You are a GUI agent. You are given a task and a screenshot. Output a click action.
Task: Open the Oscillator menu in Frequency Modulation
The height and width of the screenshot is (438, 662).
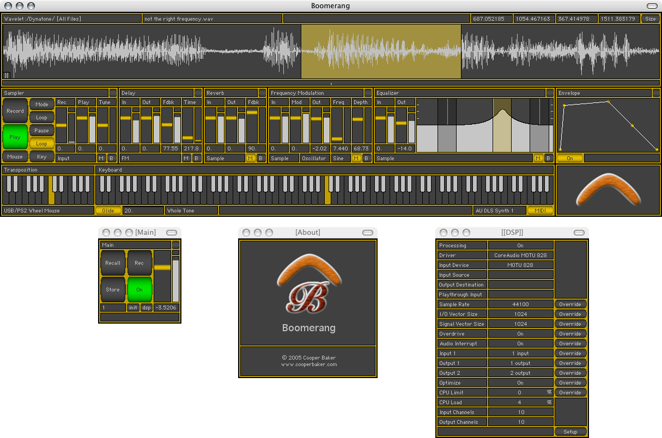pyautogui.click(x=315, y=159)
